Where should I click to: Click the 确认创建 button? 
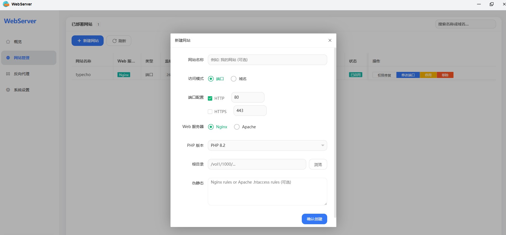[x=314, y=219]
